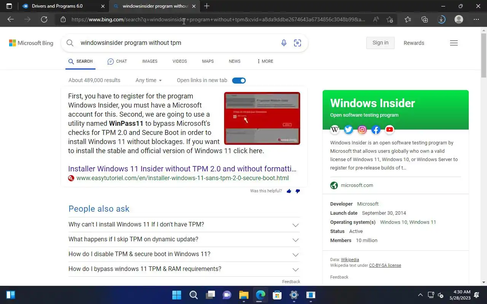487x304 pixels.
Task: Open the easytutoriel.com URL link
Action: click(x=183, y=178)
